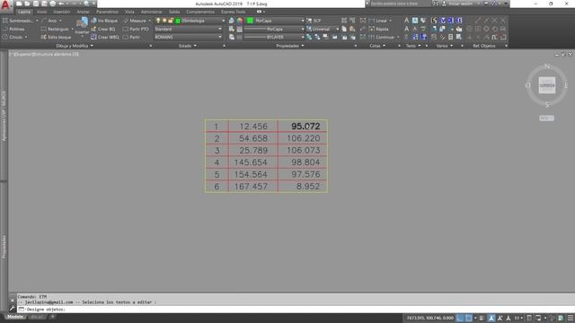Click the Edita bloque button
Screen dimensions: 575x323
(56, 37)
